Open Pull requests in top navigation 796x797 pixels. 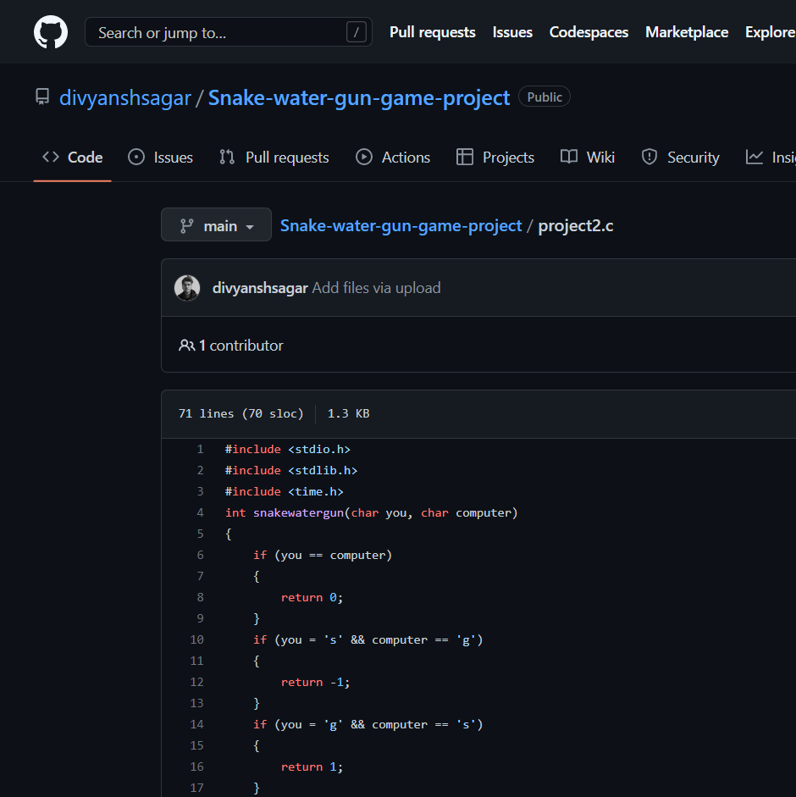(x=433, y=32)
